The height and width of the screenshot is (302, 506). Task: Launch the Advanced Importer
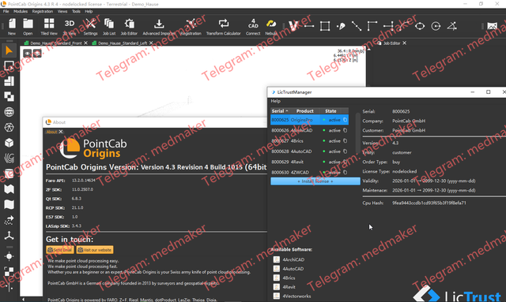159,26
